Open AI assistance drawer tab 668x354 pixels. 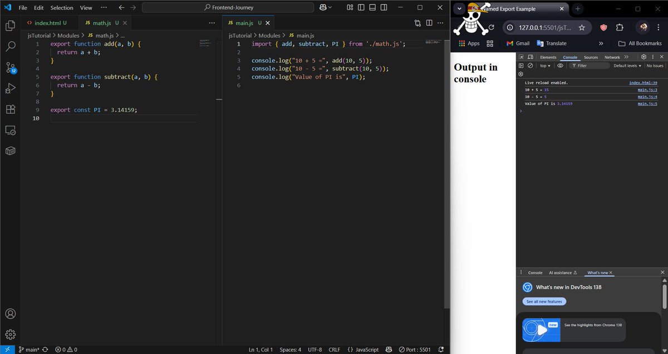click(563, 273)
